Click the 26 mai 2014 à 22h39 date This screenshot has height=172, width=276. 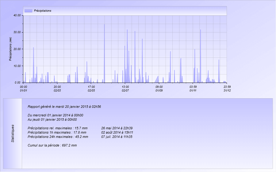[x=117, y=128]
